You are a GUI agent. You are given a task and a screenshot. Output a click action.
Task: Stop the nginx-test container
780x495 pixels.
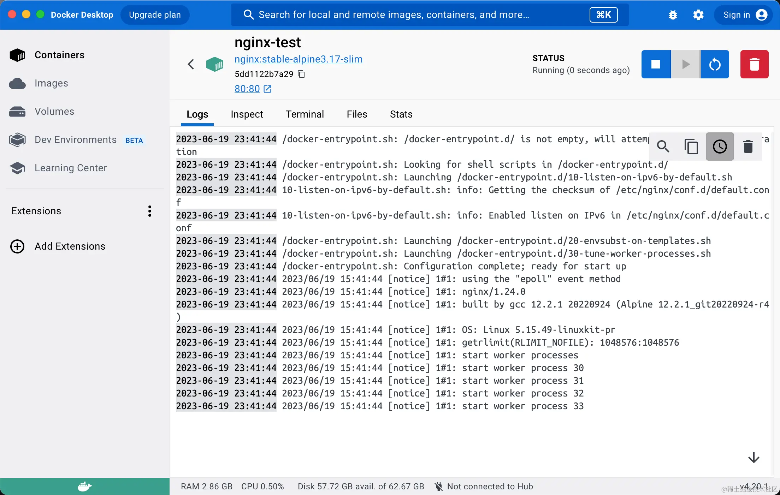656,64
